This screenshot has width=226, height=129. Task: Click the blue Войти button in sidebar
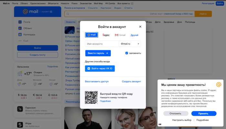[37, 48]
